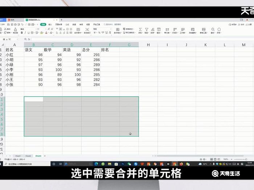This screenshot has height=190, width=254.
Task: Click the Collaborate button at top right
Action: [241, 25]
